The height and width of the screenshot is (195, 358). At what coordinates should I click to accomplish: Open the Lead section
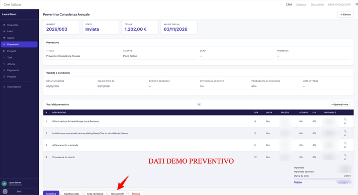tap(10, 31)
